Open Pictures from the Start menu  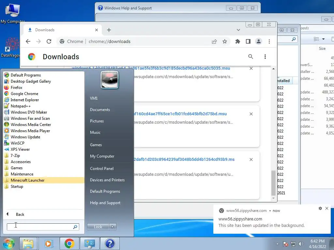coord(97,121)
